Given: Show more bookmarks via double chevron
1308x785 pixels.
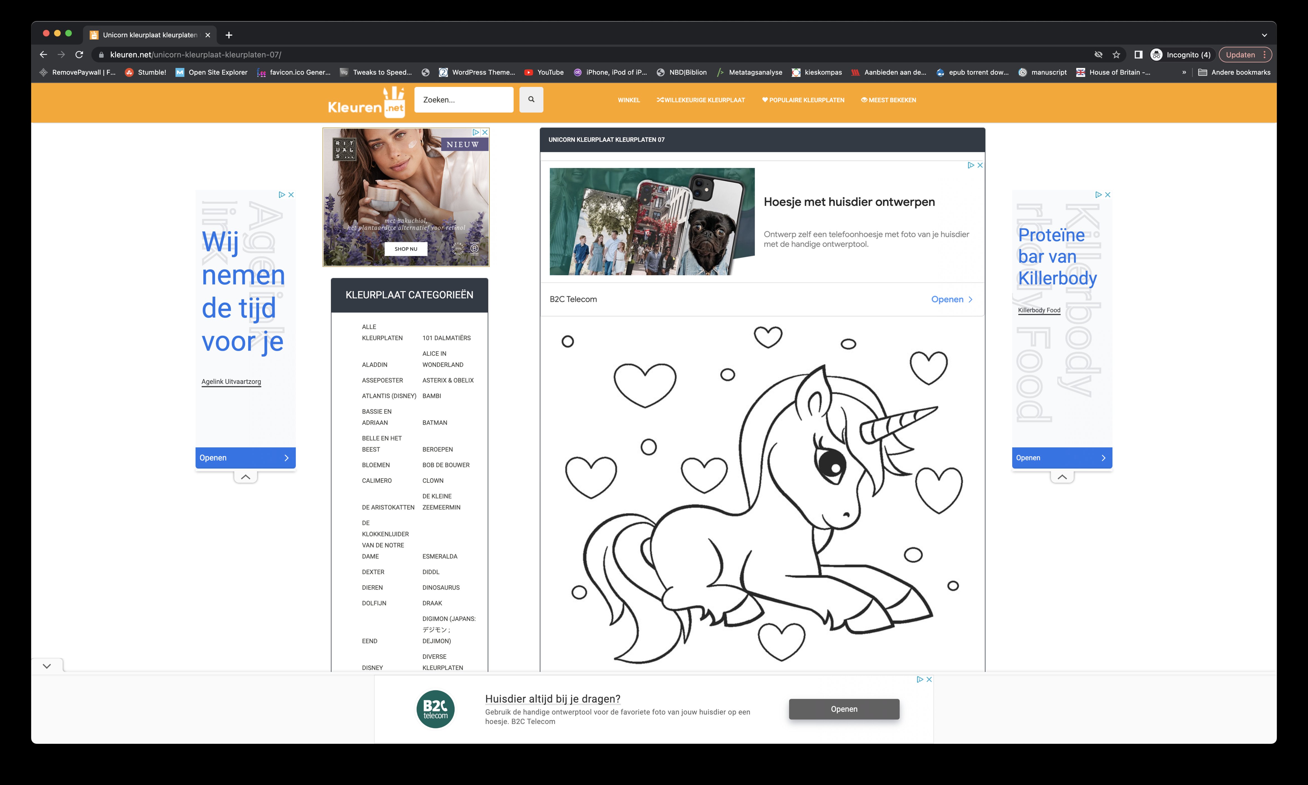Looking at the screenshot, I should click(1184, 72).
